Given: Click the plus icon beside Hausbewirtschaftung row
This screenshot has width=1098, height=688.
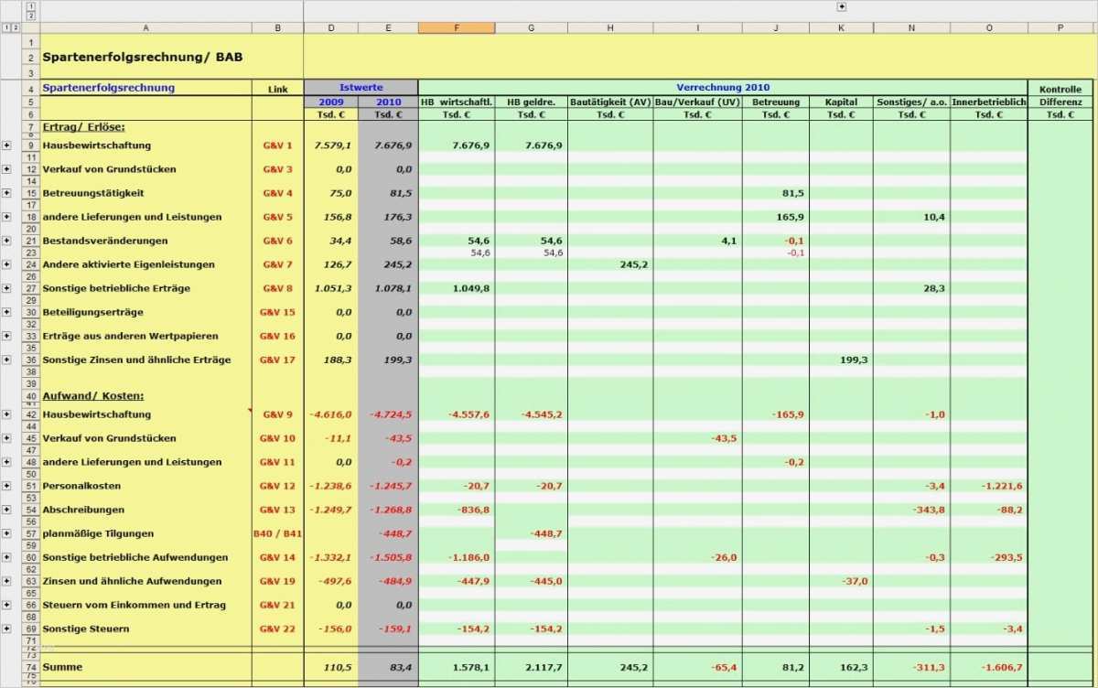Looking at the screenshot, I should pyautogui.click(x=7, y=145).
